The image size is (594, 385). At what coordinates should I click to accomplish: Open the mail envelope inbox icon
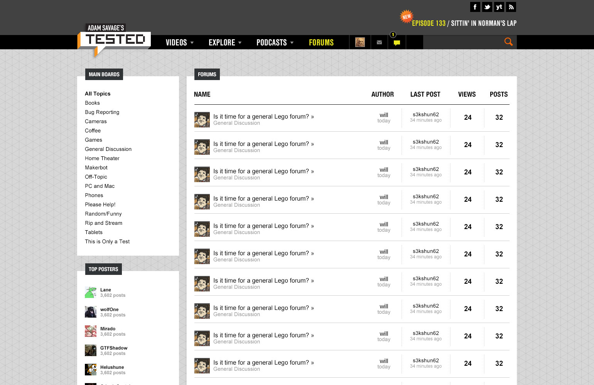coord(379,42)
